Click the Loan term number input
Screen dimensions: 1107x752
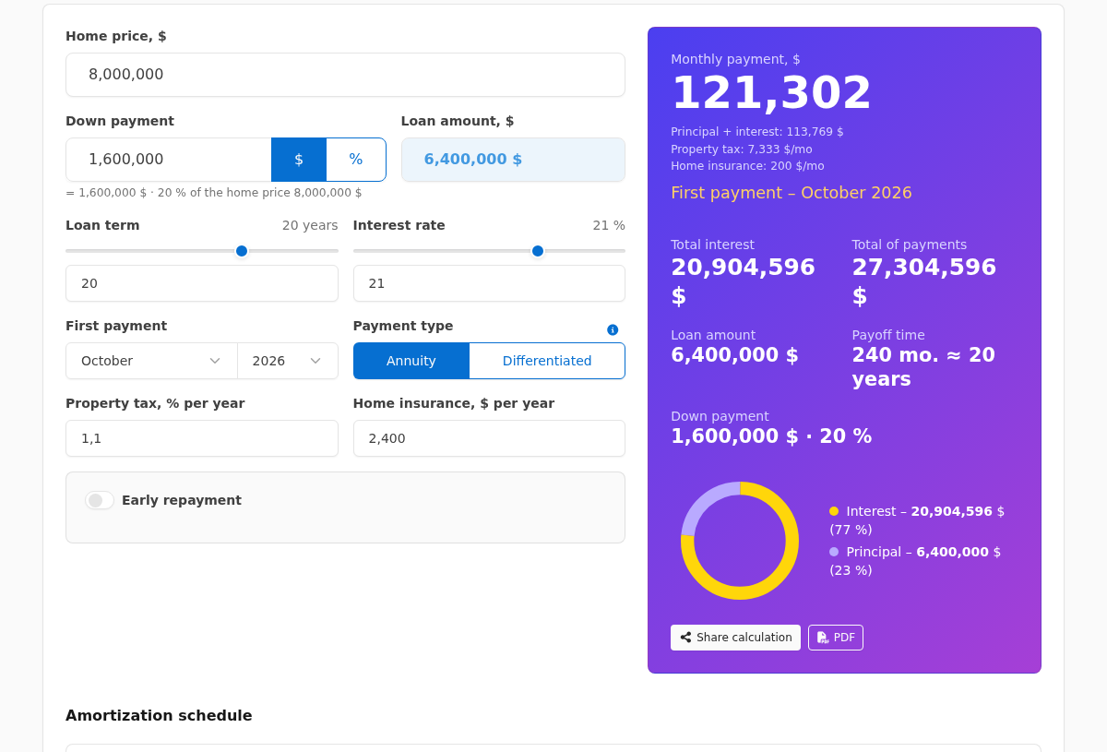pyautogui.click(x=202, y=283)
